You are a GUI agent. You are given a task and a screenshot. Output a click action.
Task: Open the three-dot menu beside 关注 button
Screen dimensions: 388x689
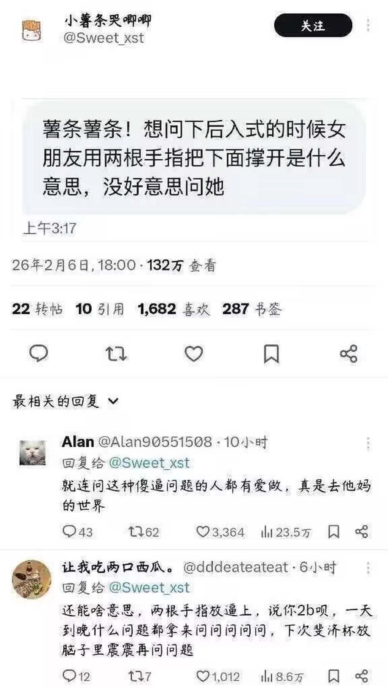pos(368,25)
